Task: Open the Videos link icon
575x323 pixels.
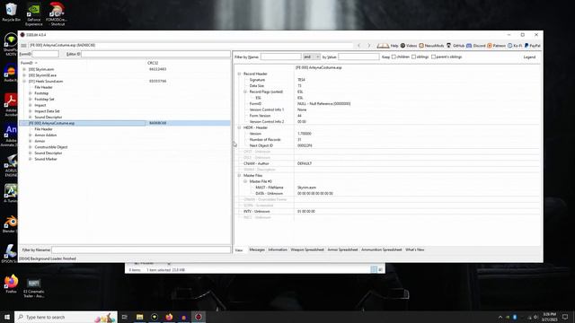Action: point(409,46)
